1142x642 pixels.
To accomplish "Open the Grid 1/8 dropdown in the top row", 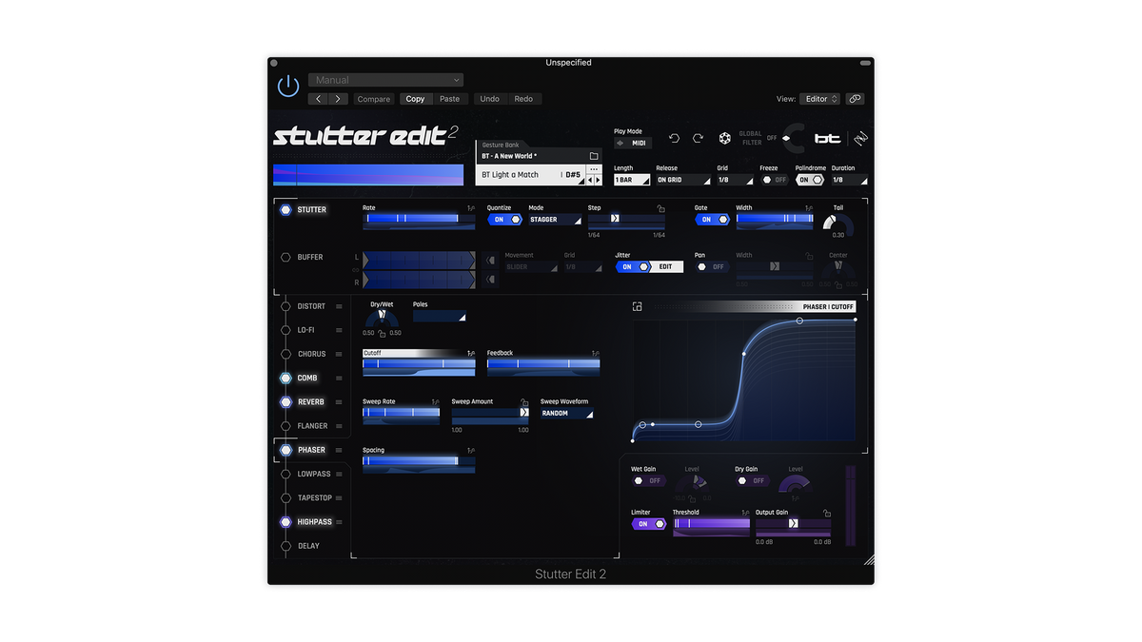I will point(735,180).
